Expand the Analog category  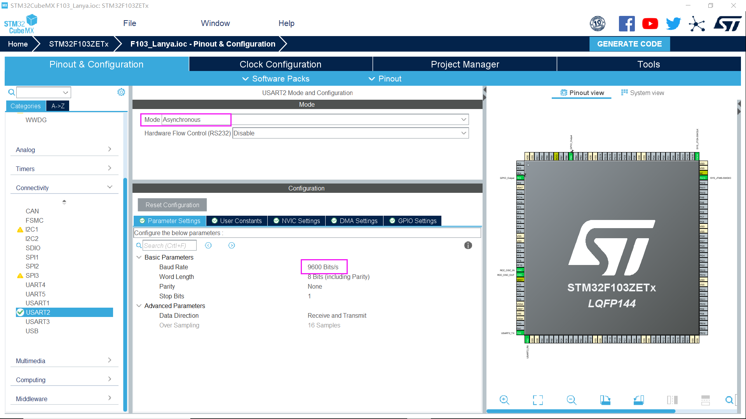pyautogui.click(x=64, y=150)
